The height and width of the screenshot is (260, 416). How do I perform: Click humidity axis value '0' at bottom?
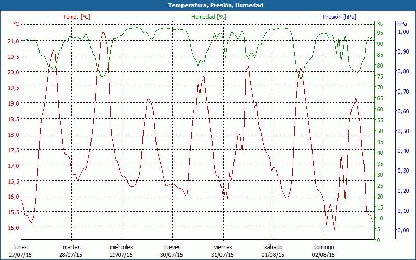click(379, 240)
